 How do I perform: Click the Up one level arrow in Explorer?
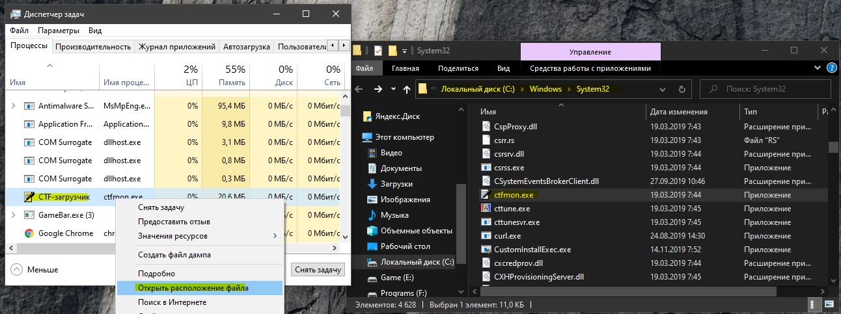click(407, 89)
